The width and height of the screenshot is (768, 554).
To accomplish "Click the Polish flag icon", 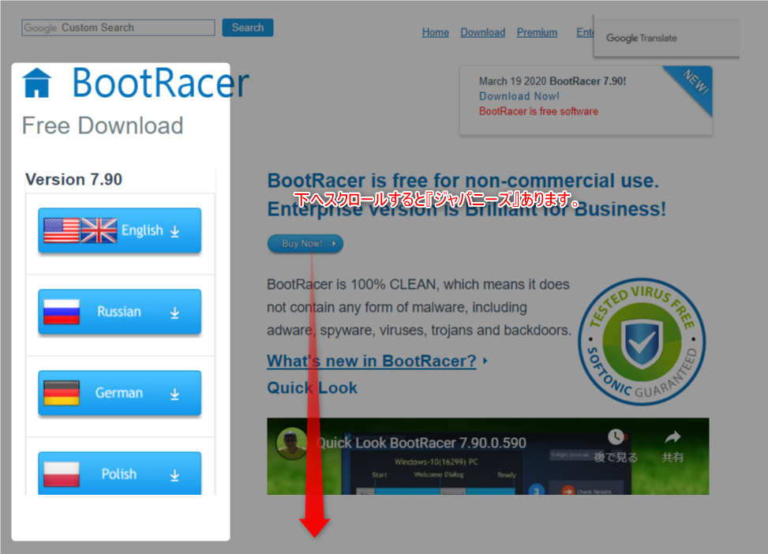I will tap(62, 474).
